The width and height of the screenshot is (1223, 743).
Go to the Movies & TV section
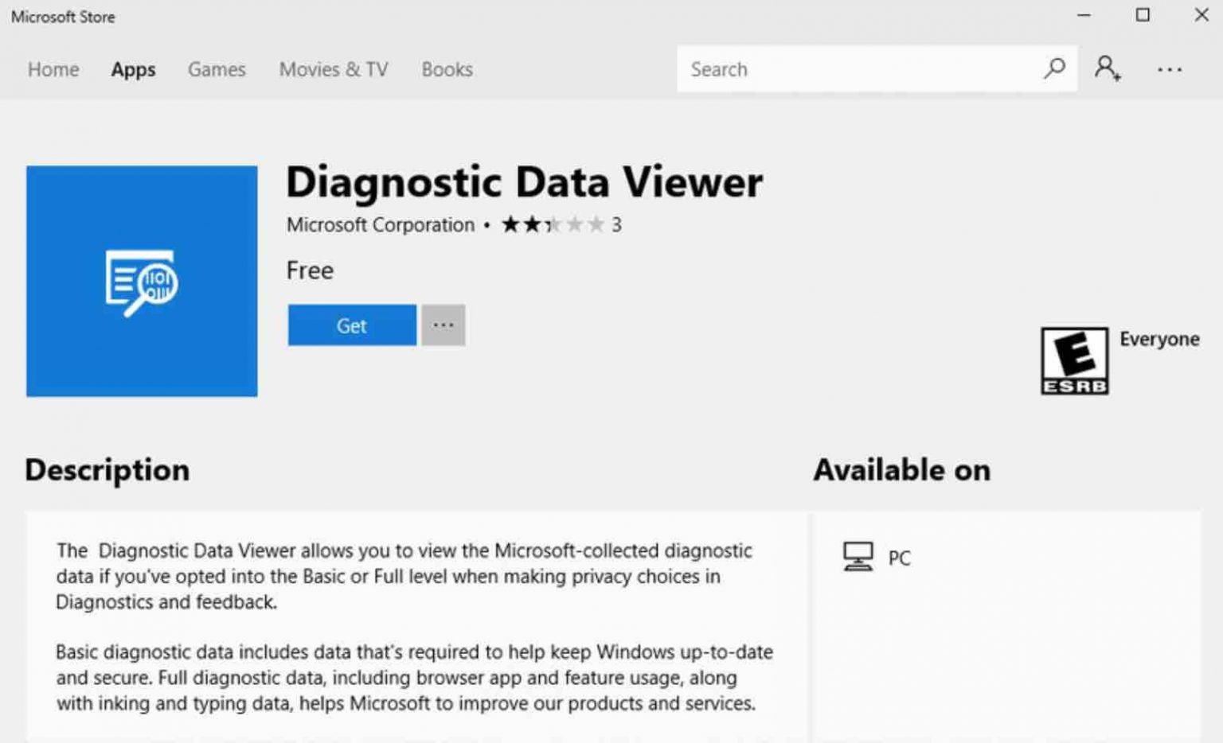(x=333, y=70)
